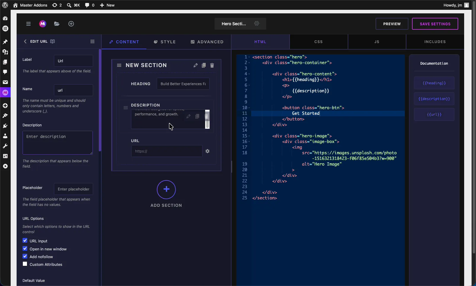Open the WordPress logo menu
476x286 pixels.
click(x=5, y=5)
